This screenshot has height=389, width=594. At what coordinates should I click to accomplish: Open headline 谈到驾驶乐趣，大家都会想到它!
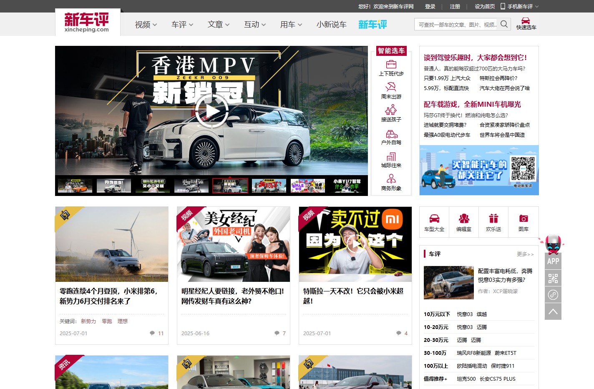coord(475,58)
